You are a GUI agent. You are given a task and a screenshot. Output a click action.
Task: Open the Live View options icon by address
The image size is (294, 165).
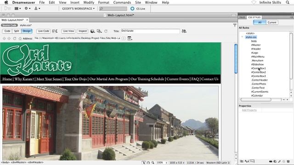(x=130, y=38)
